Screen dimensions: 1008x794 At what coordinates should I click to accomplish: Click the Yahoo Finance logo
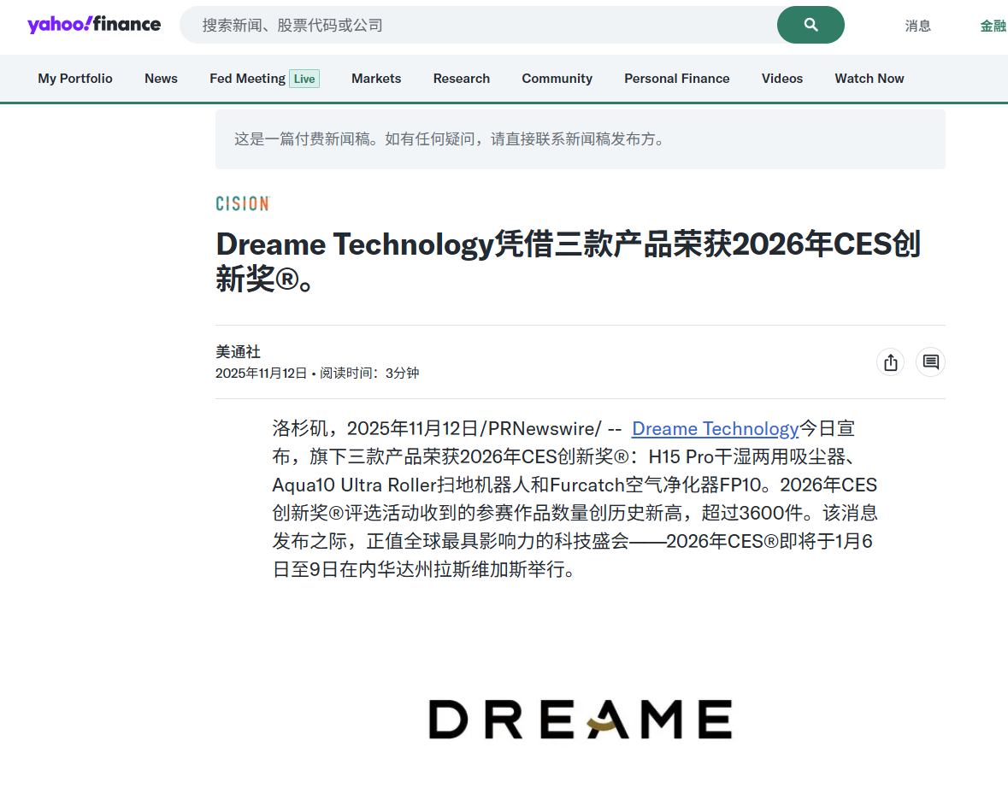coord(94,25)
